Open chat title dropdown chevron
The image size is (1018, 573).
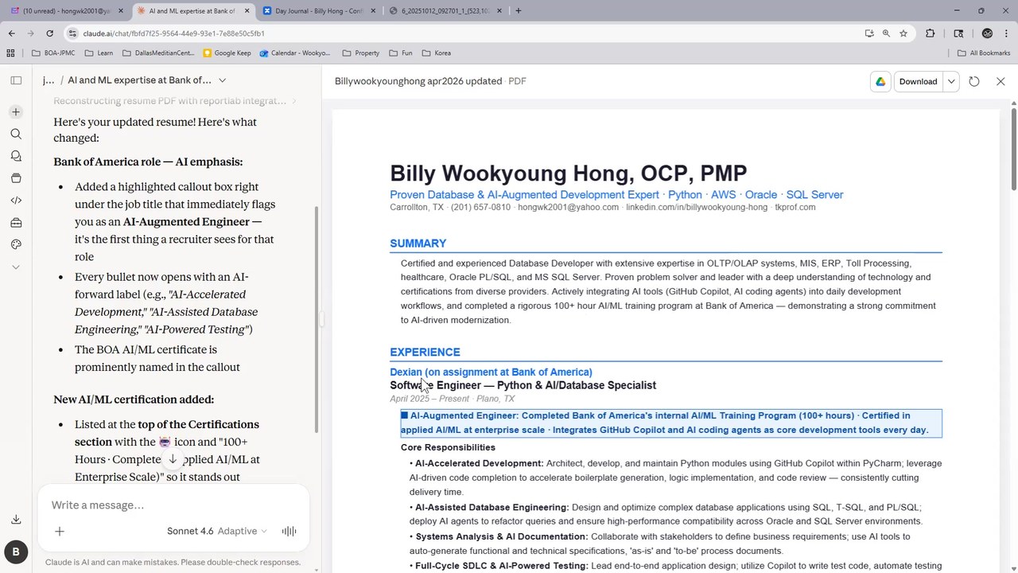pyautogui.click(x=222, y=80)
